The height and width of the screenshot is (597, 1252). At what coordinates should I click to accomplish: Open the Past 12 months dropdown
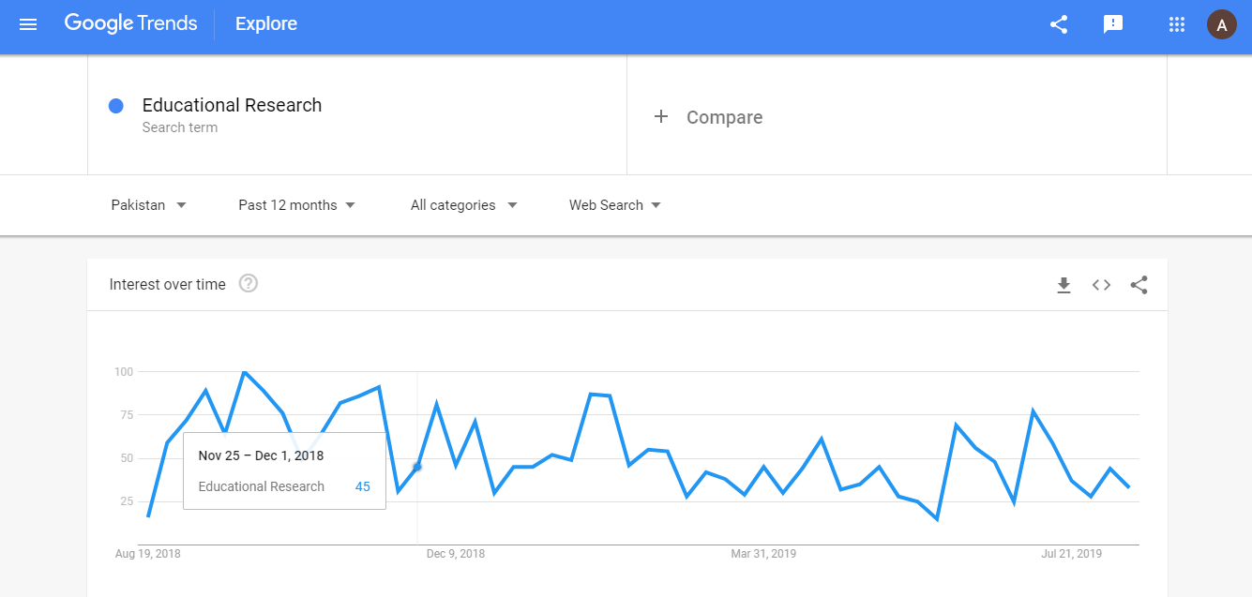coord(296,205)
